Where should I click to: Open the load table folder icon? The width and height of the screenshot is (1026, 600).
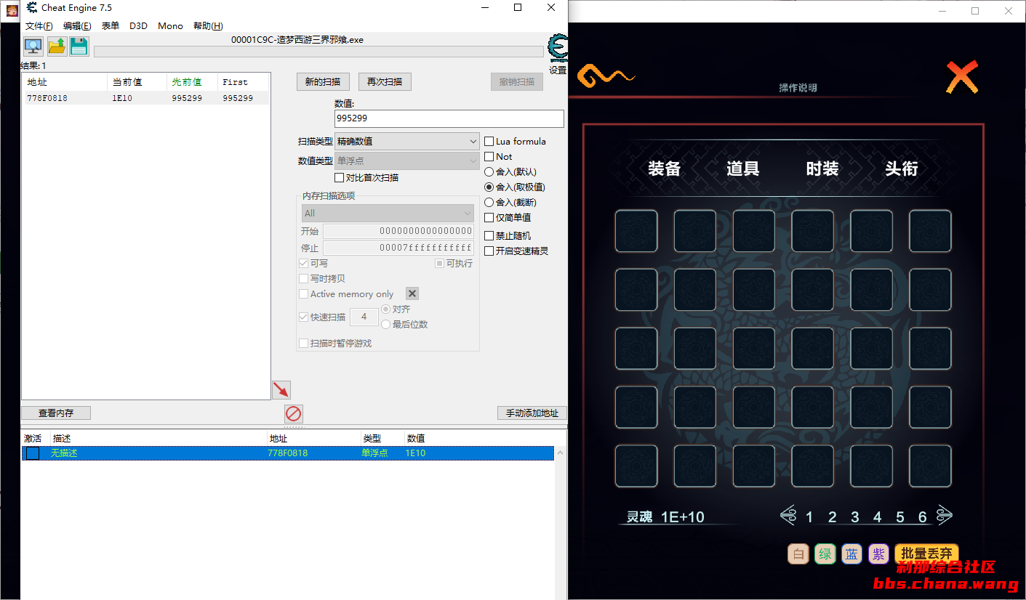pyautogui.click(x=57, y=46)
